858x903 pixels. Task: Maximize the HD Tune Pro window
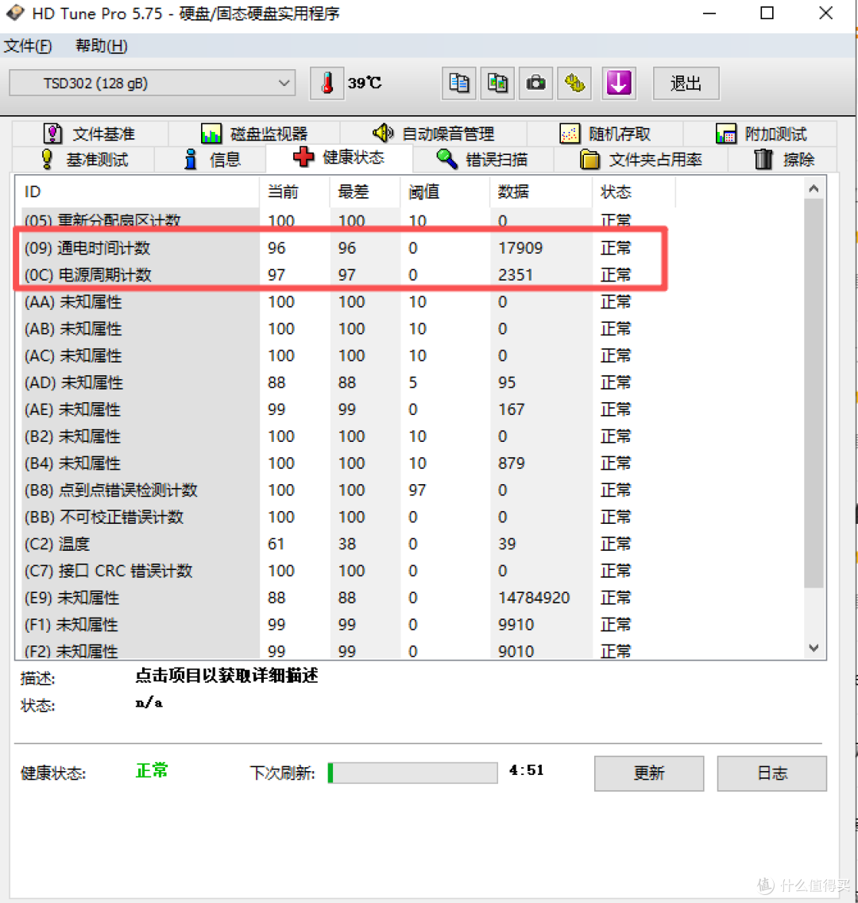coord(767,14)
